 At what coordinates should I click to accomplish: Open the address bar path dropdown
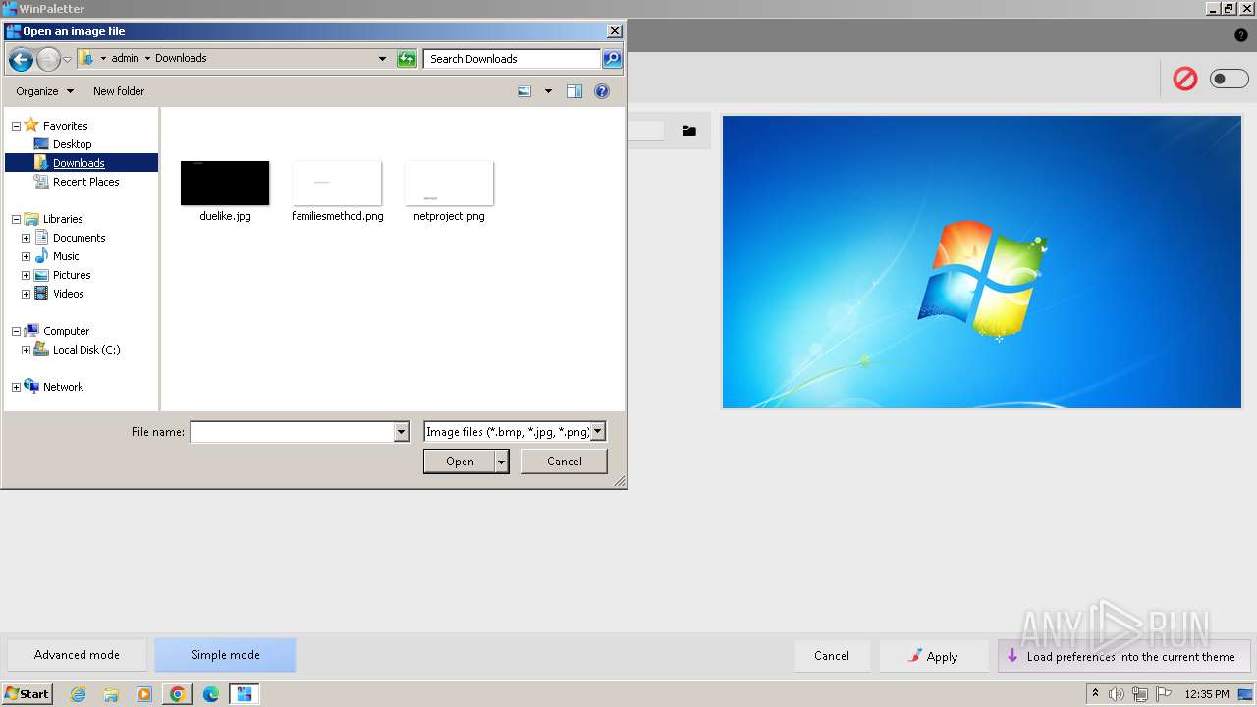click(383, 59)
